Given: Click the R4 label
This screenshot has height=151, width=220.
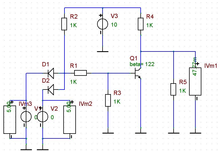Looking at the screenshot, I should pyautogui.click(x=150, y=17).
